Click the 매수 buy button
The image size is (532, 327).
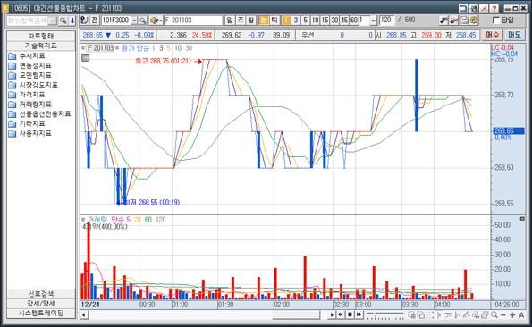pyautogui.click(x=493, y=35)
